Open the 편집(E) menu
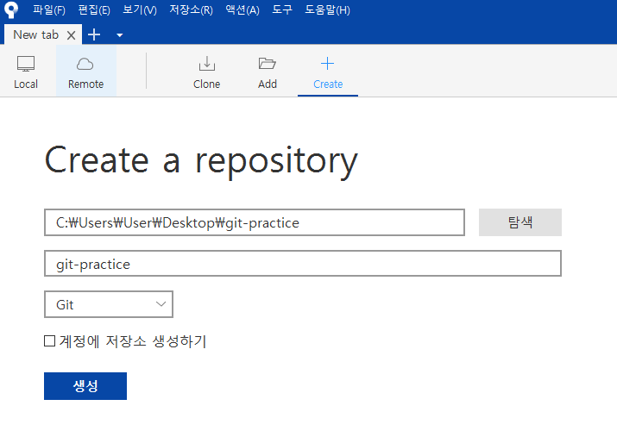 coord(94,9)
